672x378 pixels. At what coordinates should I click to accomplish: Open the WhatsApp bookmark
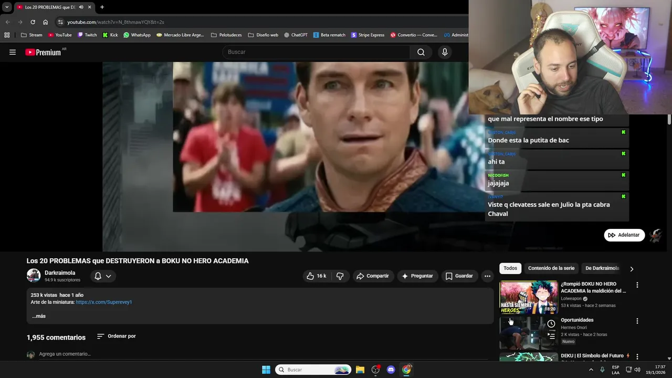click(137, 35)
